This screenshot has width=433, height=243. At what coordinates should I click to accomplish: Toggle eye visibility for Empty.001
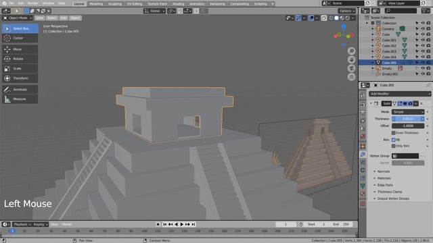(x=423, y=74)
